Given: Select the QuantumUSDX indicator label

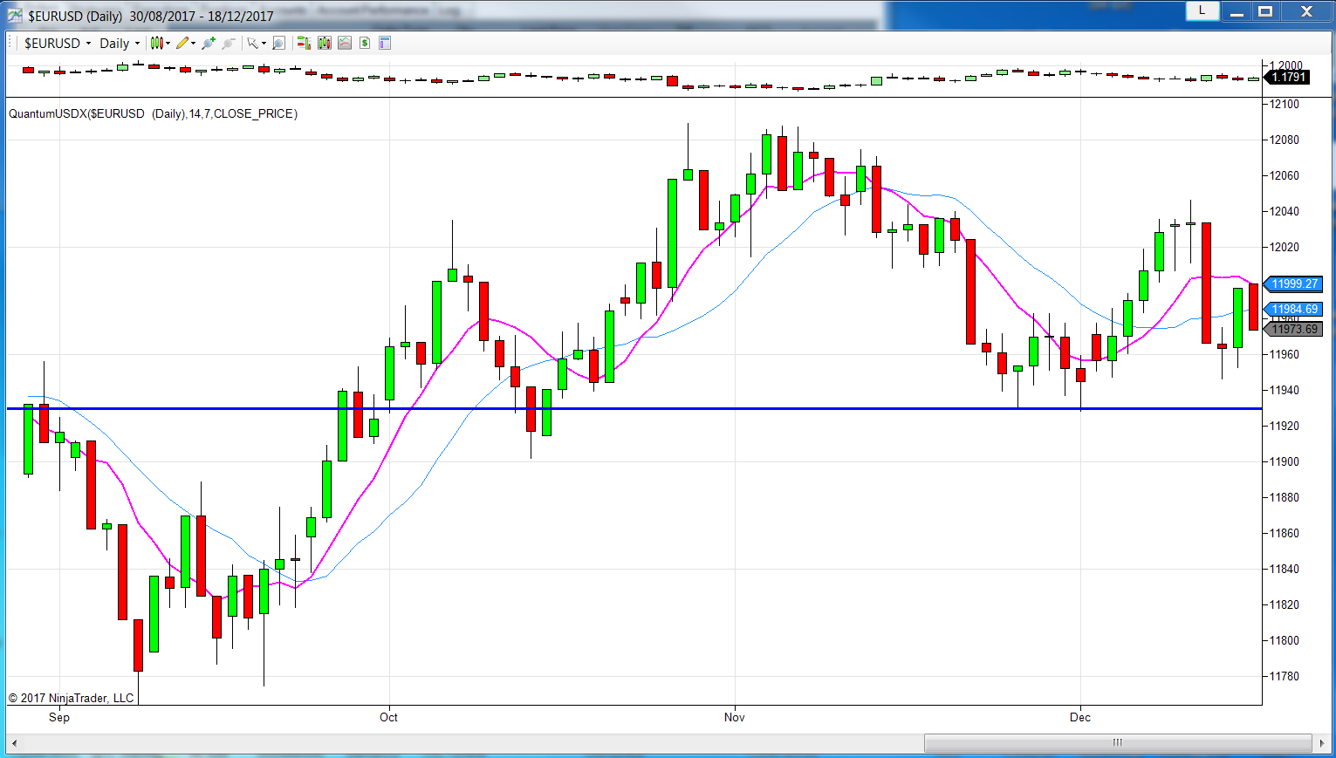Looking at the screenshot, I should coord(153,113).
